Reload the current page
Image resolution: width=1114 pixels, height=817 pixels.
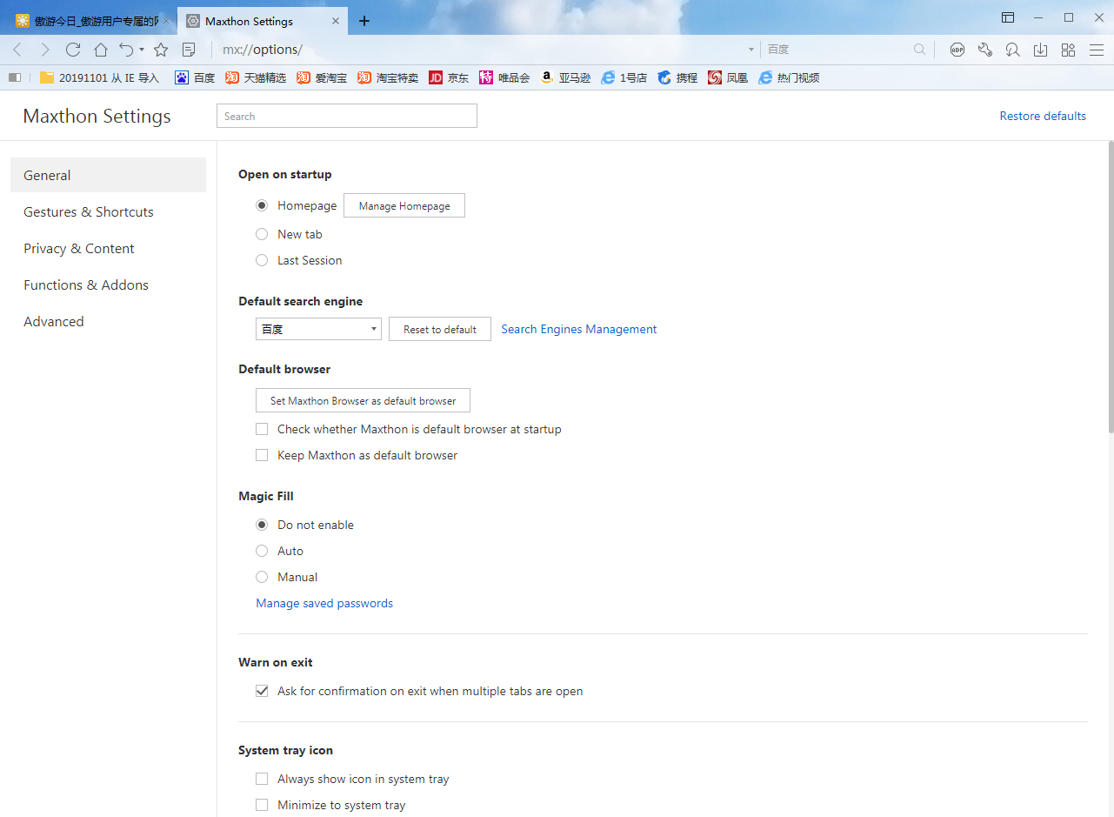[x=73, y=50]
